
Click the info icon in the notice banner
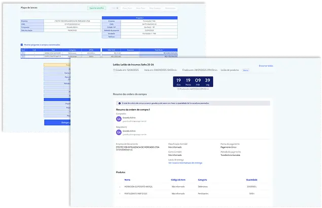point(118,103)
